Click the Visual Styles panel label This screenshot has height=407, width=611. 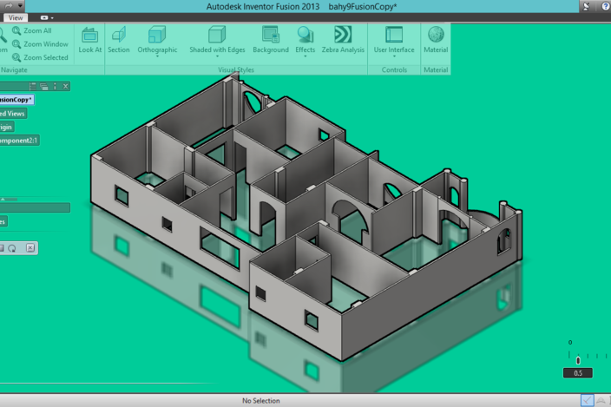tap(236, 69)
